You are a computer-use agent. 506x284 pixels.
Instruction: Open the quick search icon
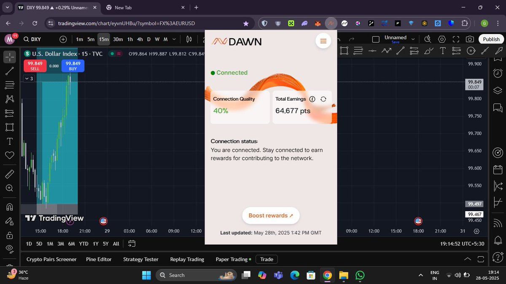pos(428,39)
